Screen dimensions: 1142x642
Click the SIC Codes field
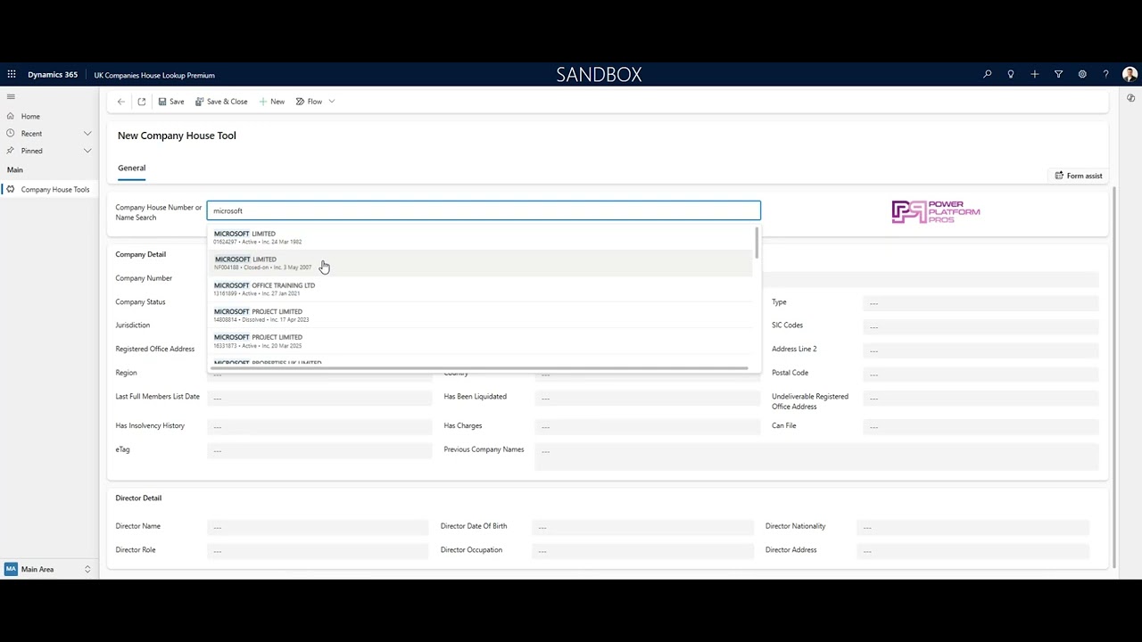click(981, 326)
